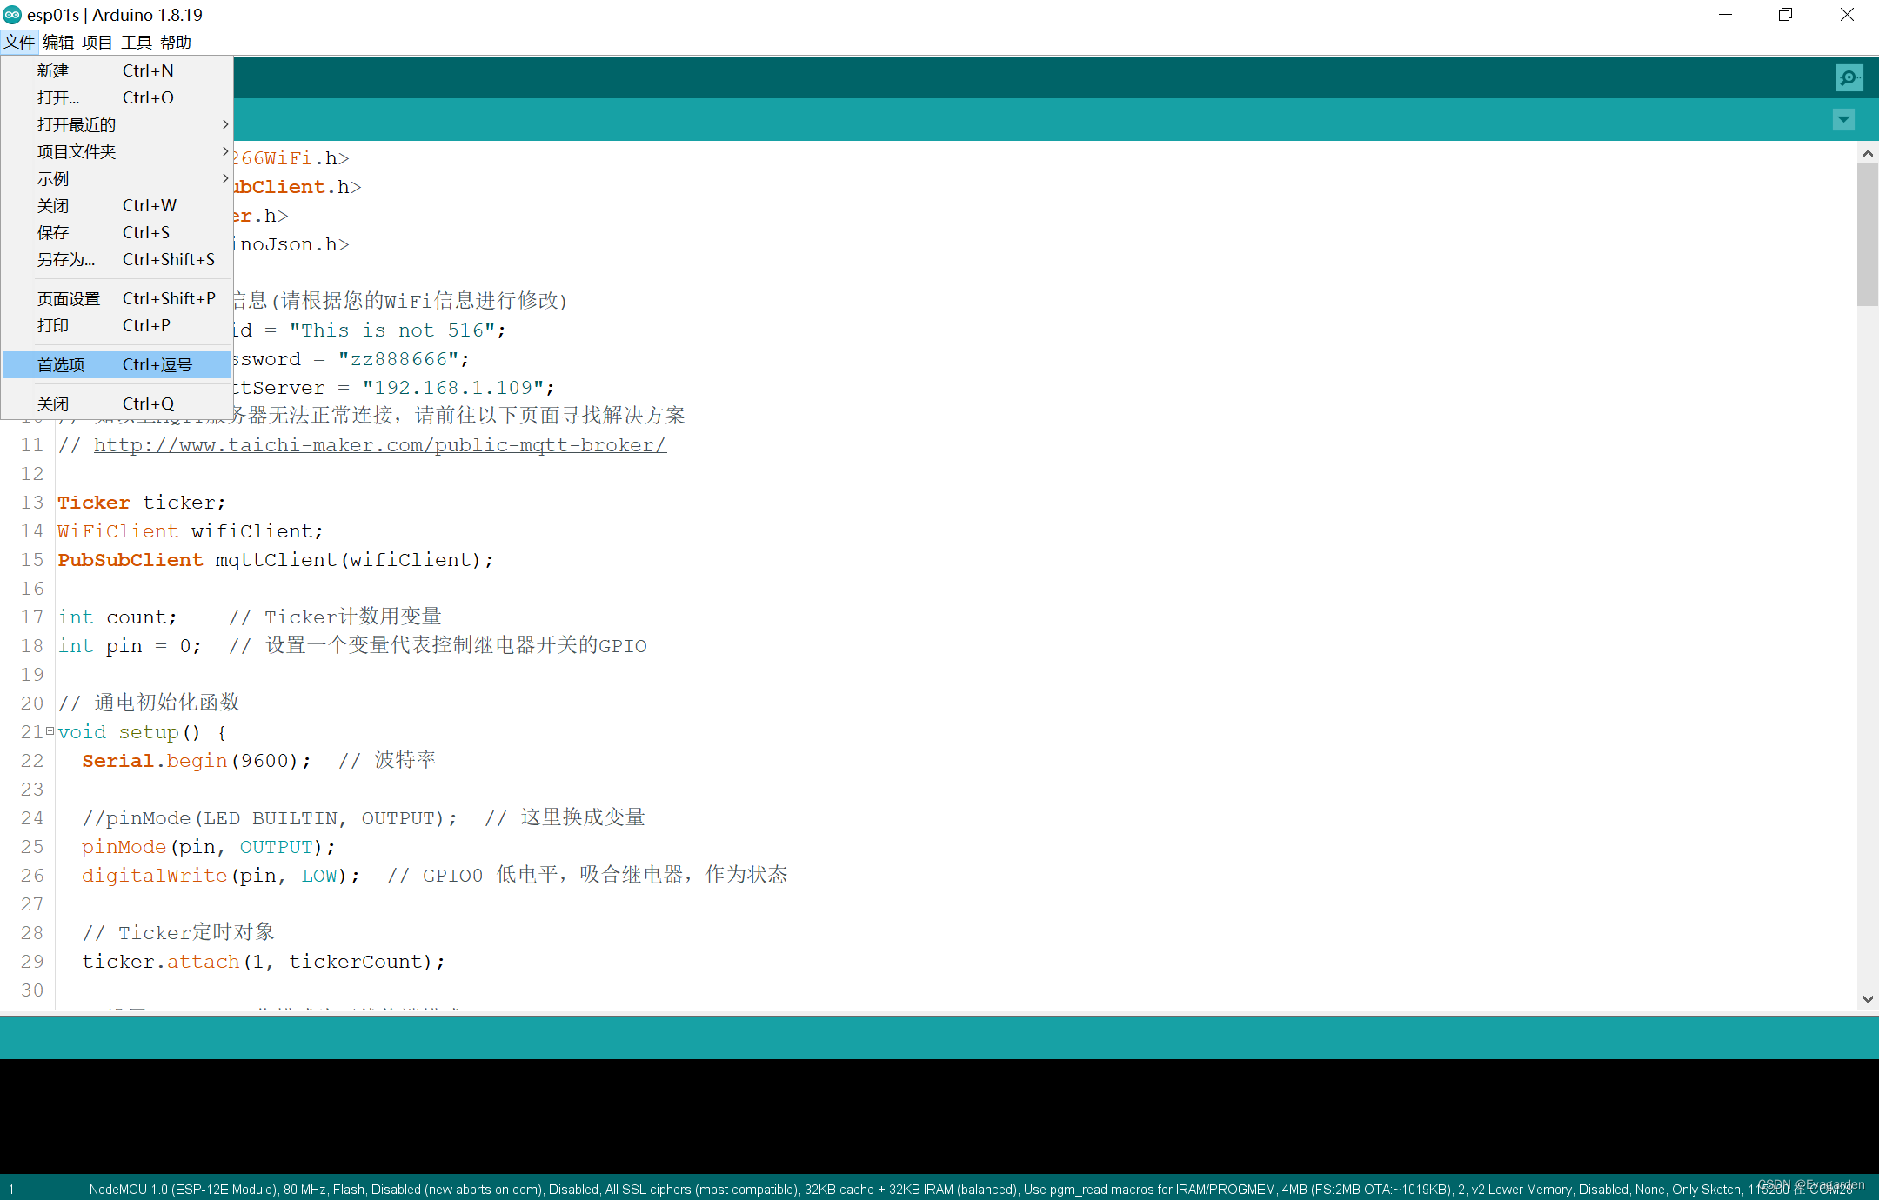Click the scrollbar down arrow
The height and width of the screenshot is (1200, 1879).
[1867, 999]
